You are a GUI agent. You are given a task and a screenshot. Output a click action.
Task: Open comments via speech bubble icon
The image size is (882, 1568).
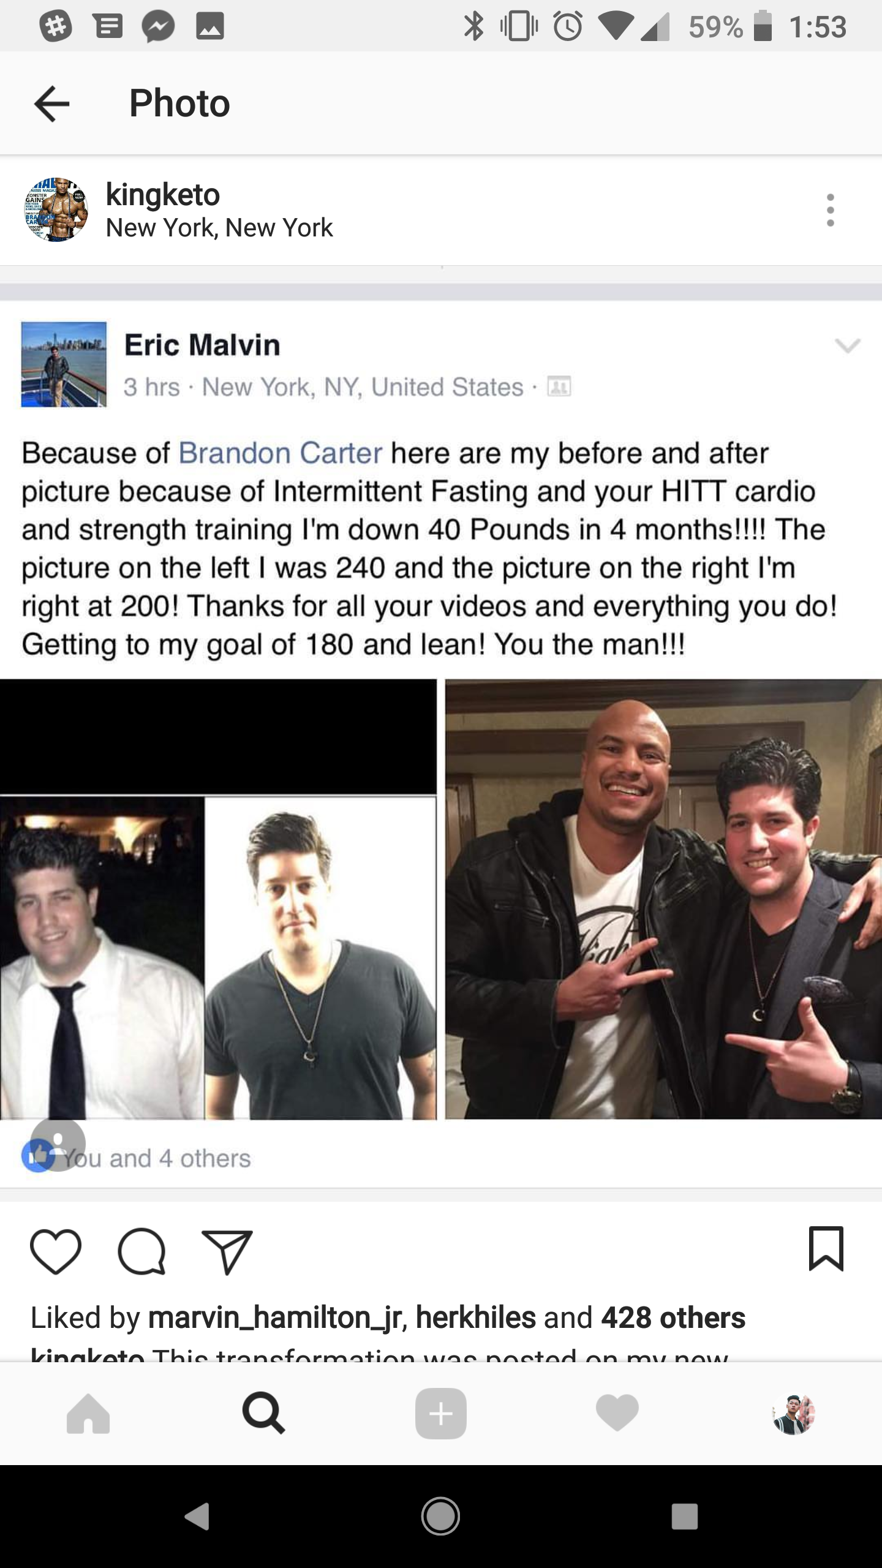click(142, 1252)
